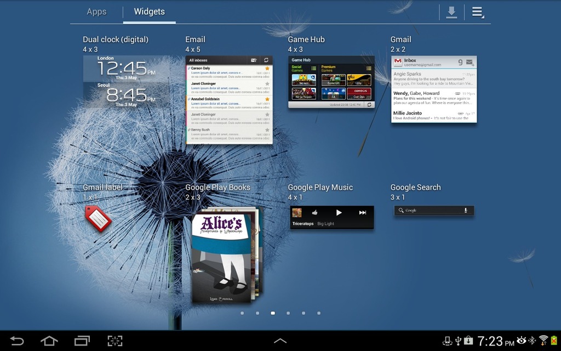Click the Seoul clock in Dual clock widget
The width and height of the screenshot is (561, 351).
pos(127,95)
